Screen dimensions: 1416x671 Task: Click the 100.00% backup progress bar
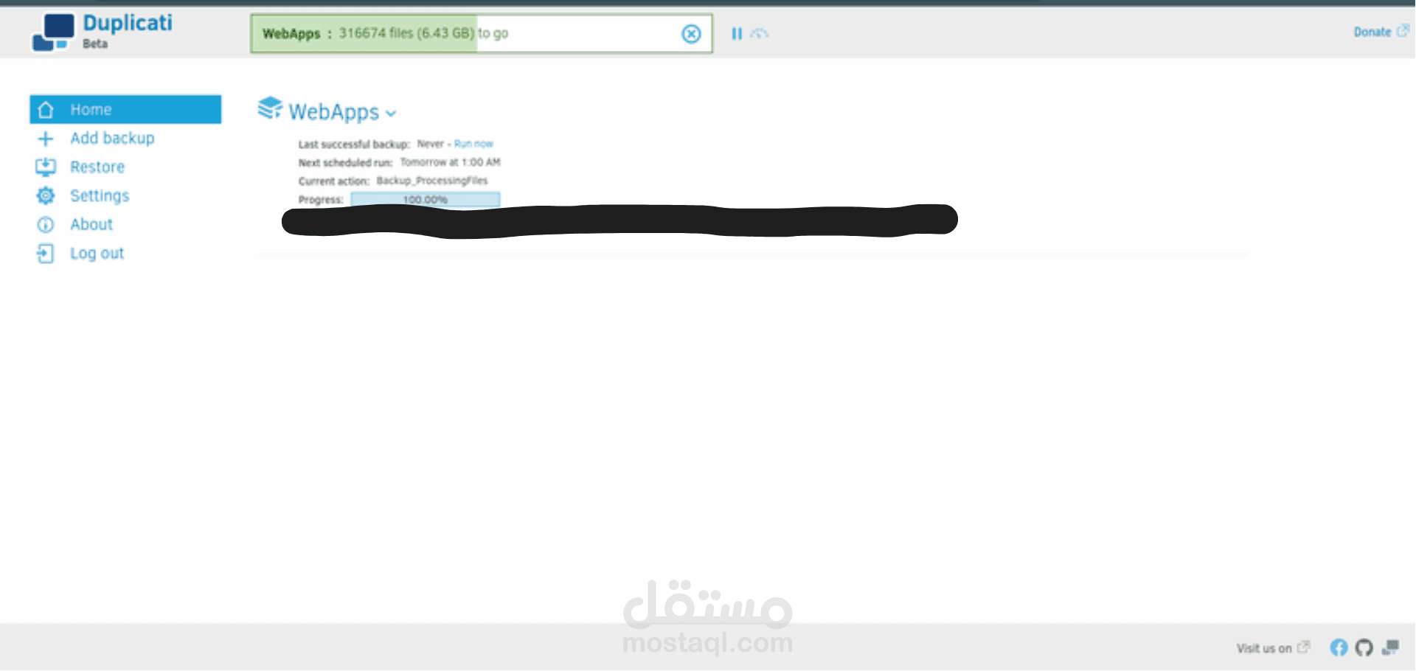point(426,199)
